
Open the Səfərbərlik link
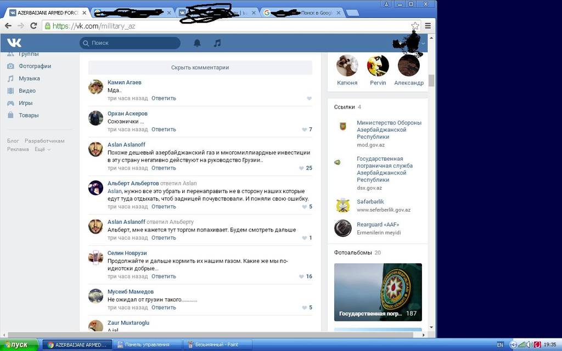(x=370, y=202)
